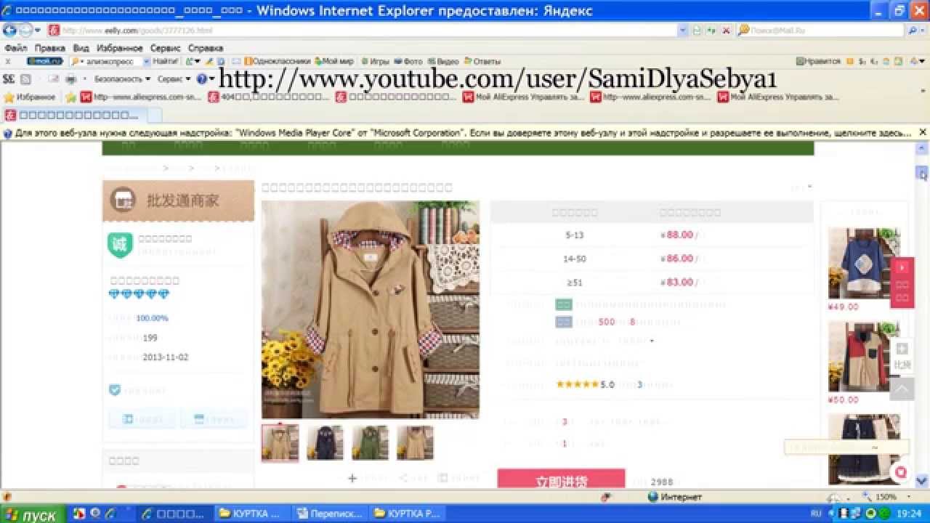
Task: Close the information bar with its X
Action: [x=923, y=132]
